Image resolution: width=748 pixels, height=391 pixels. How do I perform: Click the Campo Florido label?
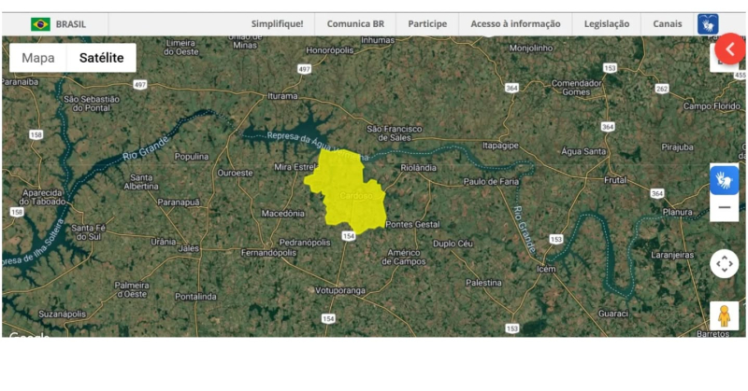[x=712, y=106]
